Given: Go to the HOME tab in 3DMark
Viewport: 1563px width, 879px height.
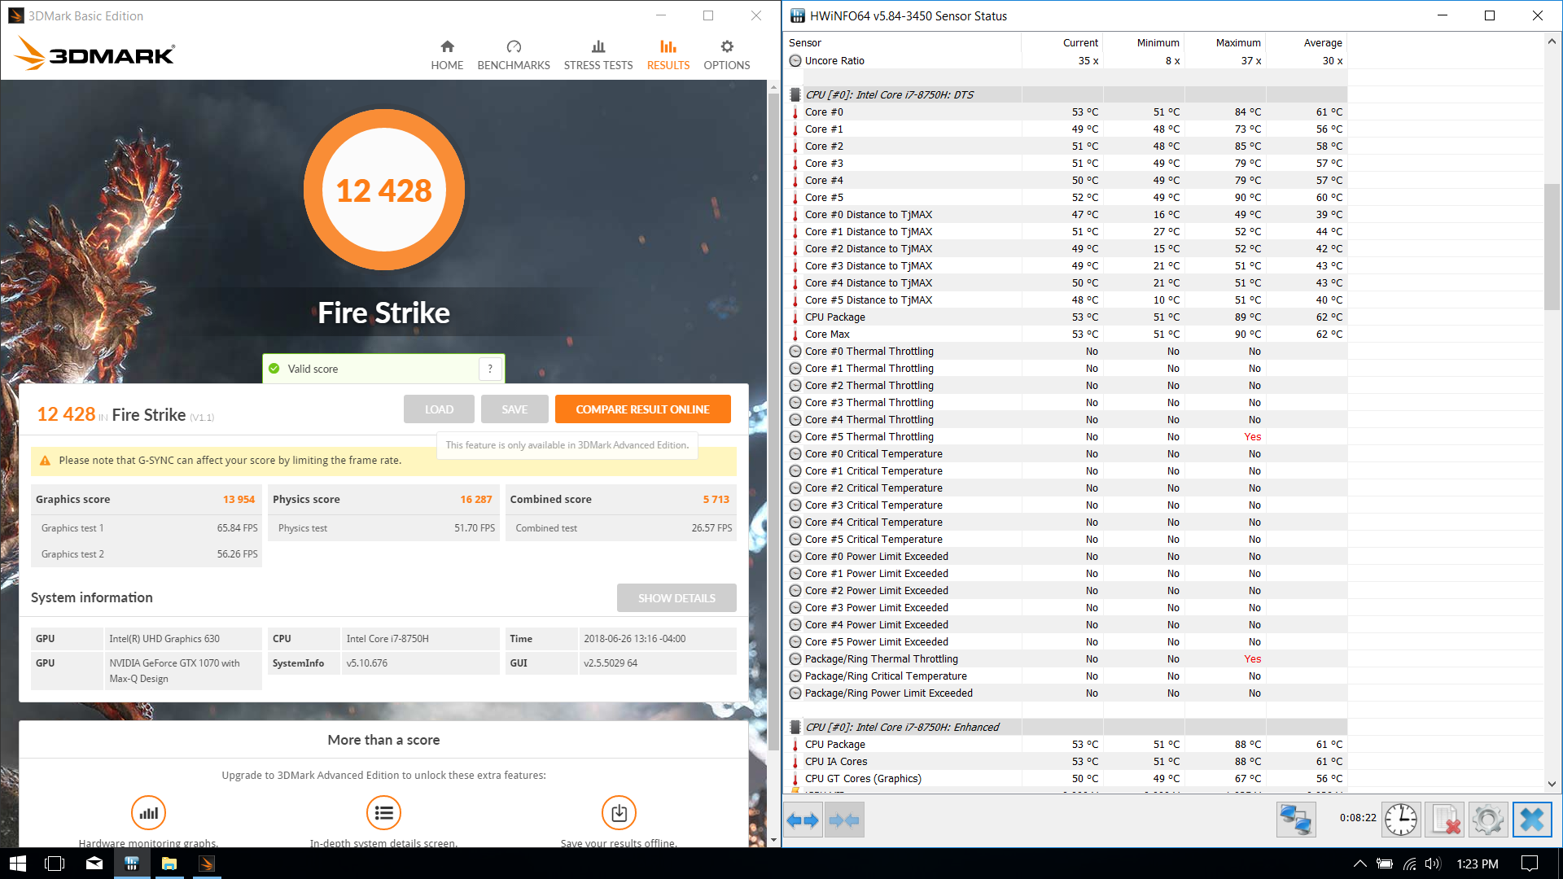Looking at the screenshot, I should click(x=447, y=55).
